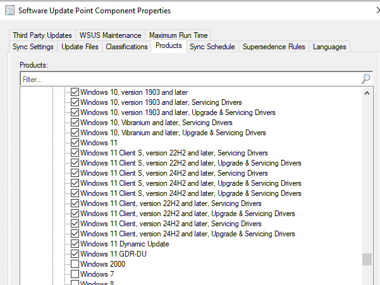Select 'Windows 11 Client, version 22H2 and later, Upgrade & Servicing Drivers' text
The image size is (380, 285).
point(188,214)
